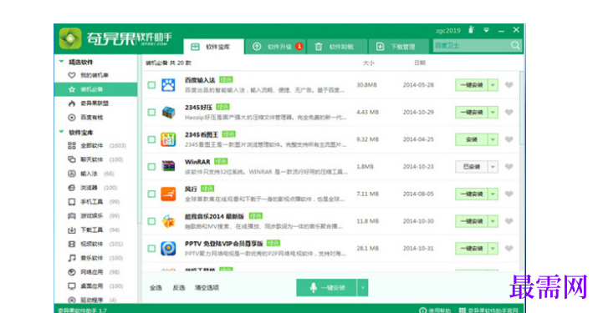Click the 百度输入法 paw icon

point(168,85)
